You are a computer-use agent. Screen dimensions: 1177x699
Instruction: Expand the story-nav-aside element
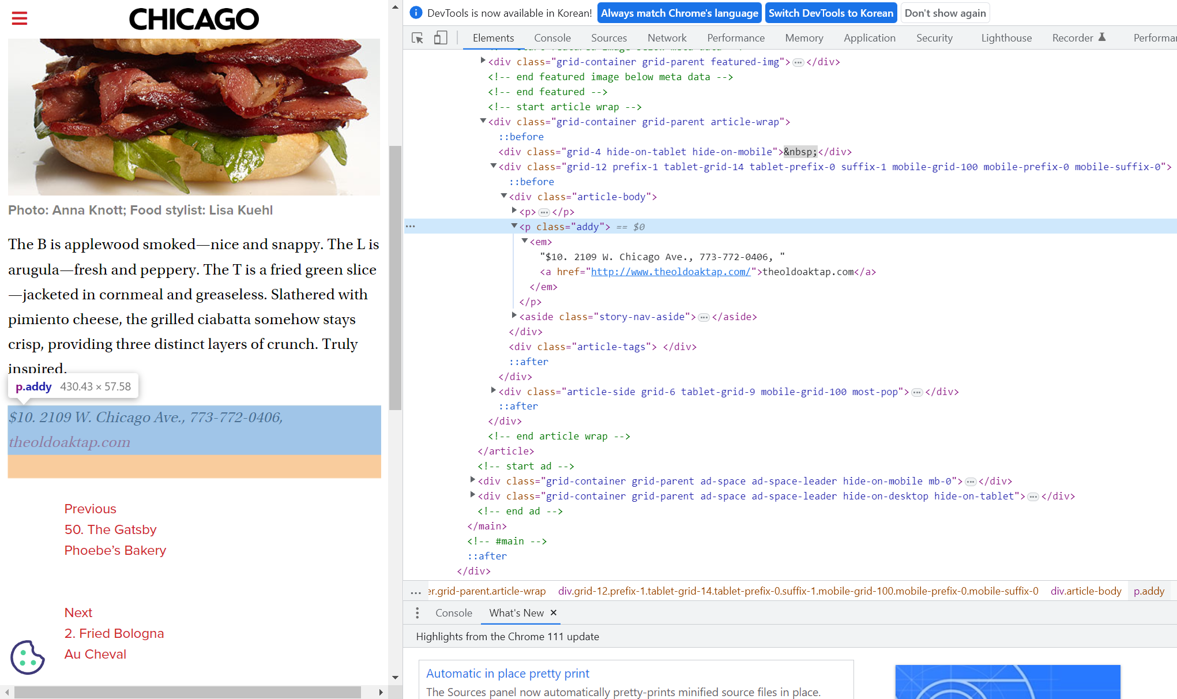514,316
